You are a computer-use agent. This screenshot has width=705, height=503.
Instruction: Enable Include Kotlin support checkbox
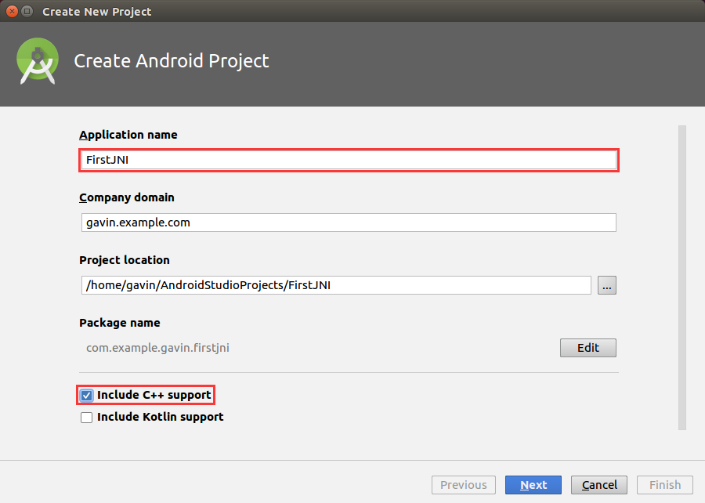[86, 418]
